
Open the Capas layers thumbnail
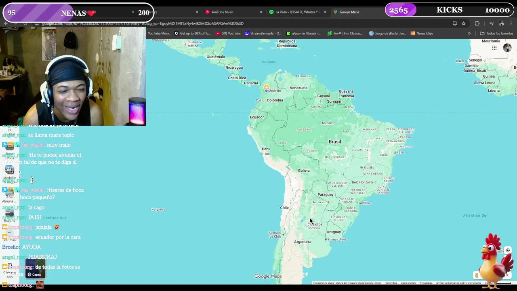click(36, 269)
